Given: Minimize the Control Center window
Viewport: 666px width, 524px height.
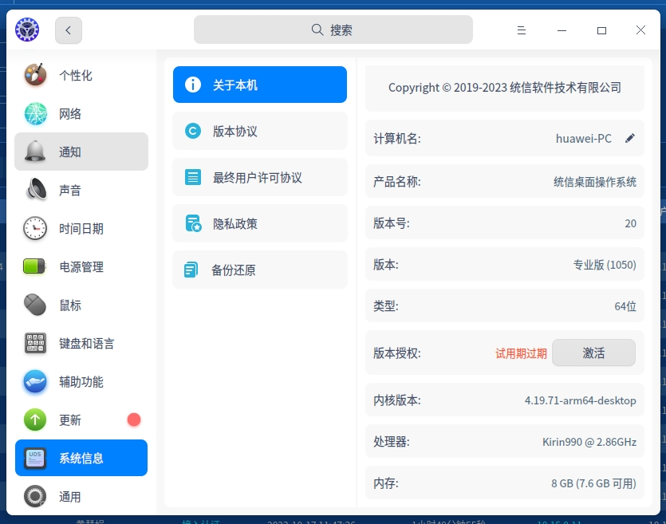Looking at the screenshot, I should tap(562, 30).
